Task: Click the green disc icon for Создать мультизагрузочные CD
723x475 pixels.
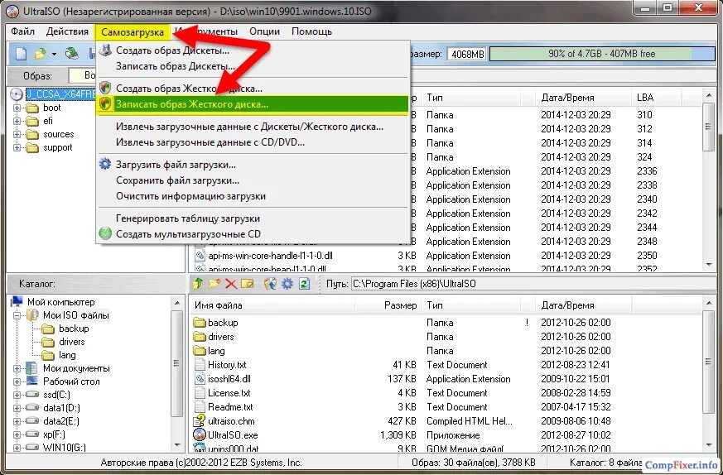Action: click(105, 233)
